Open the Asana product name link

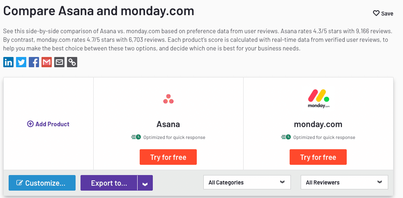pyautogui.click(x=168, y=124)
